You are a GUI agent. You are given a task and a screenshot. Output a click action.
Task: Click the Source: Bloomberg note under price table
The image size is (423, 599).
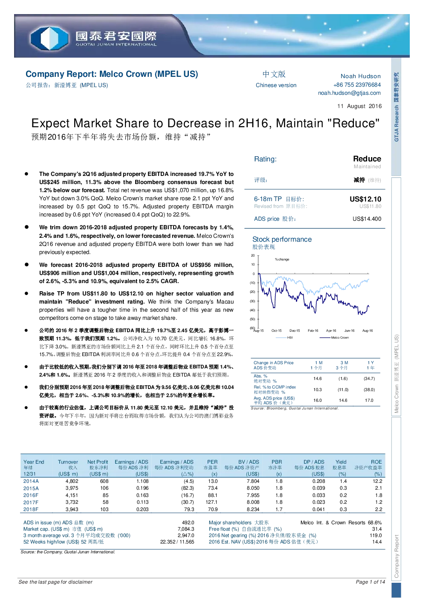(x=295, y=409)
